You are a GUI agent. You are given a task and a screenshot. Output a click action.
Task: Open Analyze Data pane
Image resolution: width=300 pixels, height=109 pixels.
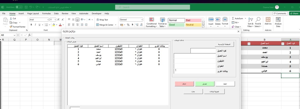278,22
